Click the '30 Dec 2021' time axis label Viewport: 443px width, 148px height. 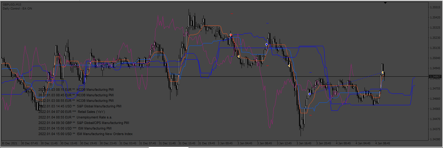[x=9, y=143]
